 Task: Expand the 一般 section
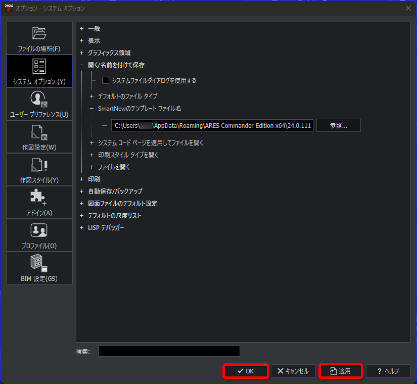tap(82, 28)
